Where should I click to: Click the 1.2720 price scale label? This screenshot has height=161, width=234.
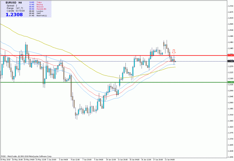pyautogui.click(x=231, y=6)
